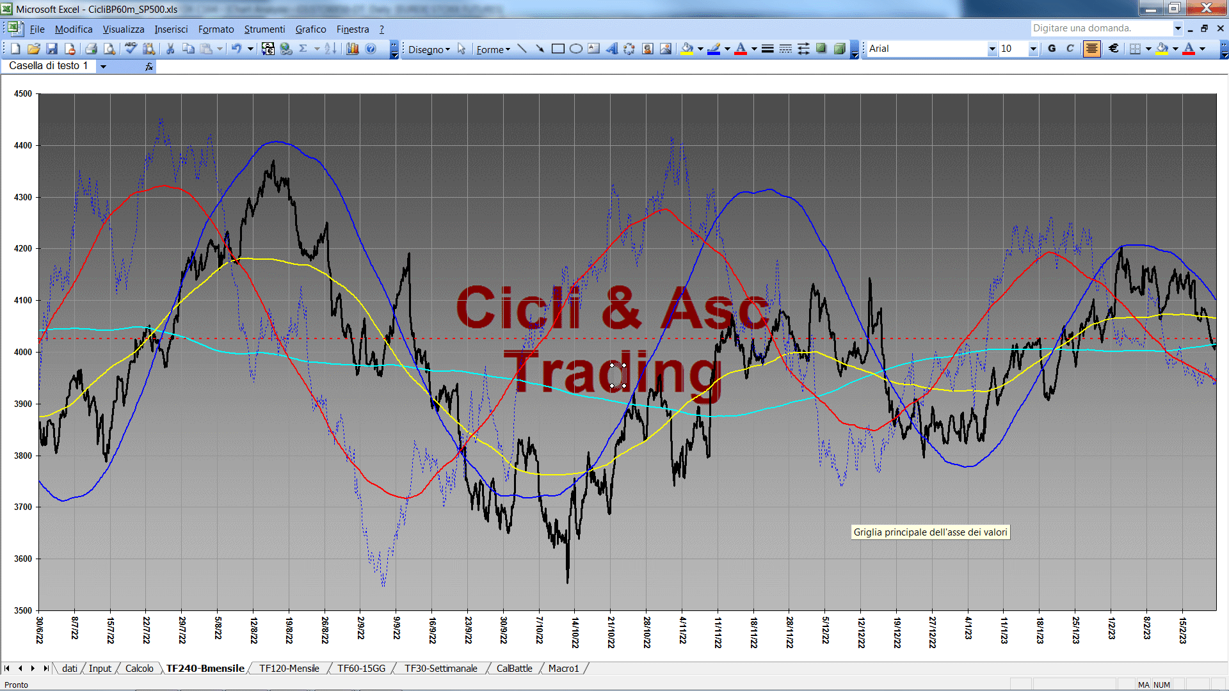Pick the Select Objects arrow tool

[x=462, y=49]
